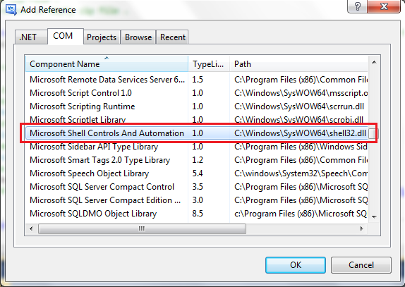Click path C:\Windows\SysWOW64\scrrun.dll
405x287 pixels.
coord(299,106)
